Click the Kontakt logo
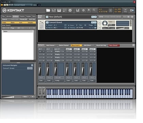The width and height of the screenshot is (143, 123). 13,10
